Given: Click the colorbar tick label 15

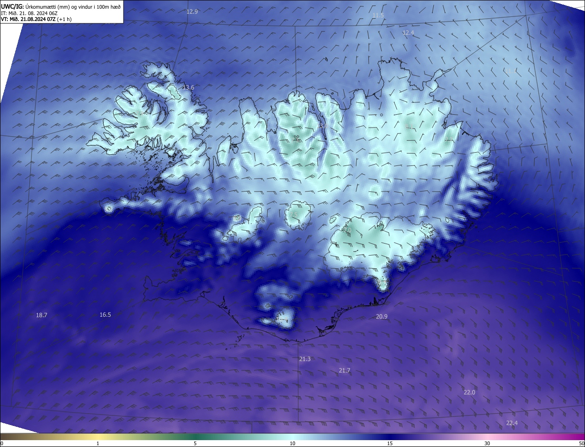Looking at the screenshot, I should (x=390, y=444).
